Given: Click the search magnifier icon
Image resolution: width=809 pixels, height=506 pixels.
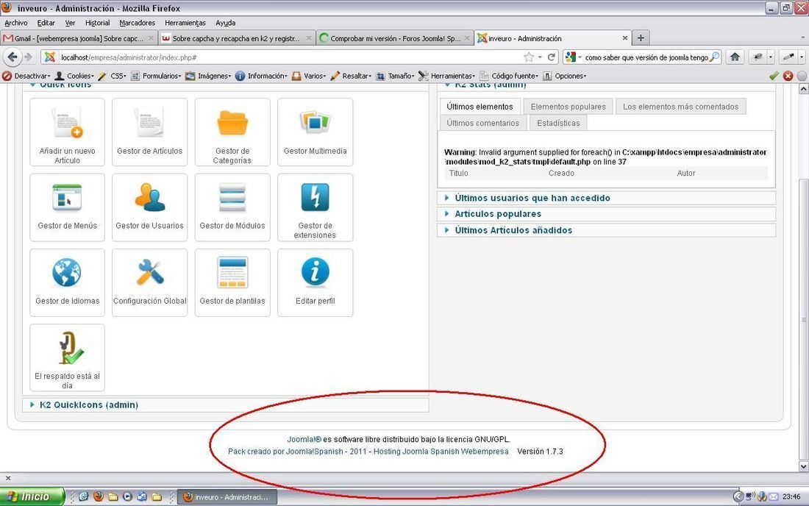Looking at the screenshot, I should pos(715,57).
